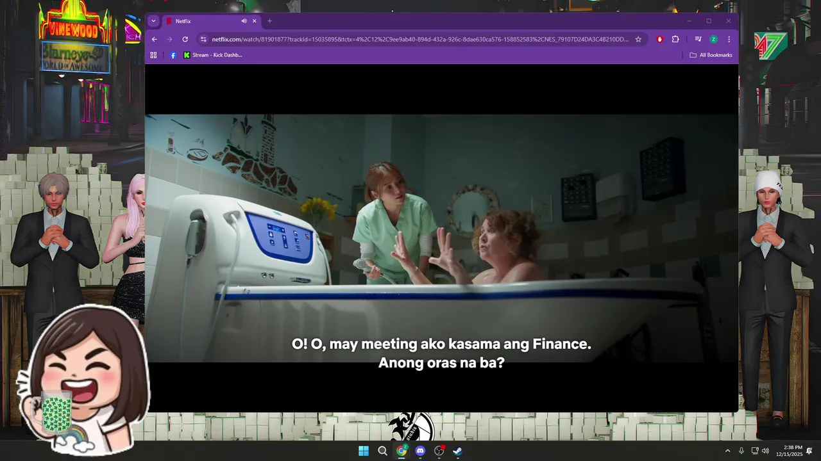This screenshot has width=821, height=461.
Task: Open Stream - Kick Dashboard bookmark
Action: pos(213,55)
